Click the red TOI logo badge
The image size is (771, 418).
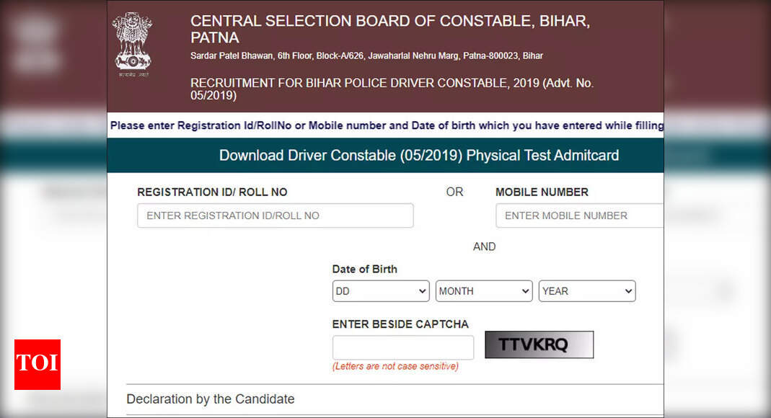[x=38, y=365]
